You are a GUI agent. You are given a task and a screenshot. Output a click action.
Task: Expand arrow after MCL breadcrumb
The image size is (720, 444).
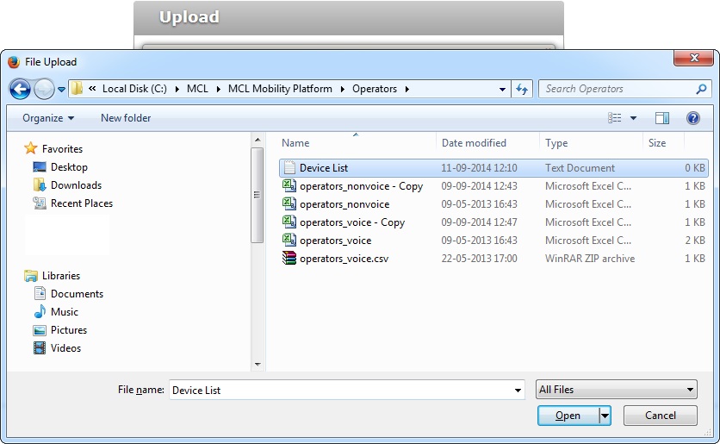point(219,89)
